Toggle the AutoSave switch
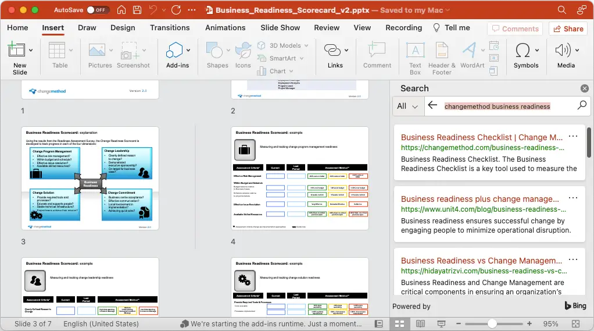Viewport: 594px width, 331px height. 98,10
